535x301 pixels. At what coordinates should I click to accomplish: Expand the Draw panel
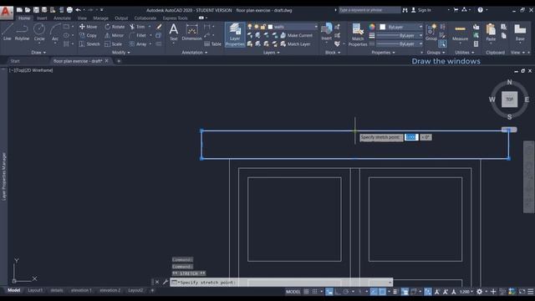coord(38,53)
